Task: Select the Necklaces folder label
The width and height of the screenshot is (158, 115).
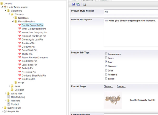Action: (23, 18)
